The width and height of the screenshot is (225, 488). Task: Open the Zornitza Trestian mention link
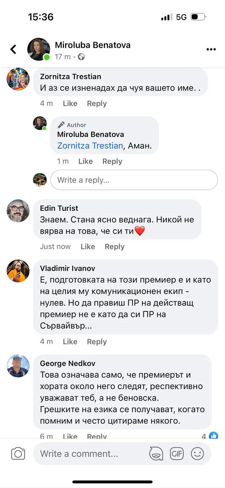[90, 145]
